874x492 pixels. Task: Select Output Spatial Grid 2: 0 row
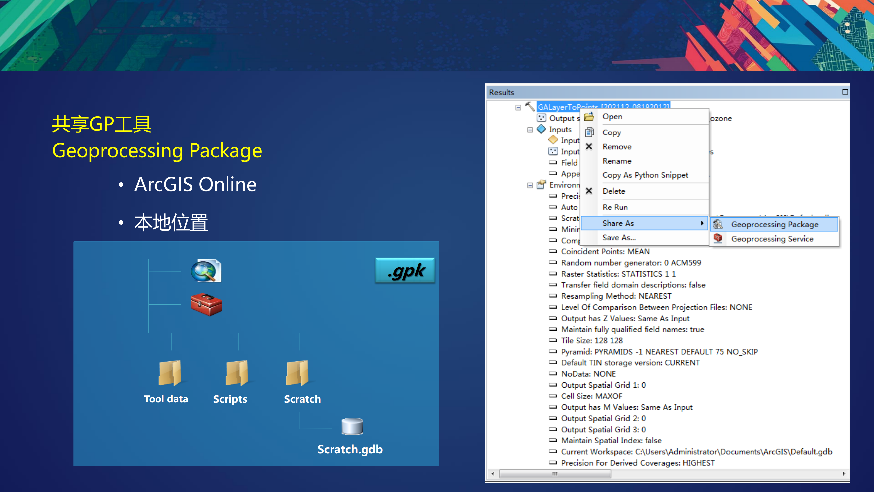click(x=603, y=418)
